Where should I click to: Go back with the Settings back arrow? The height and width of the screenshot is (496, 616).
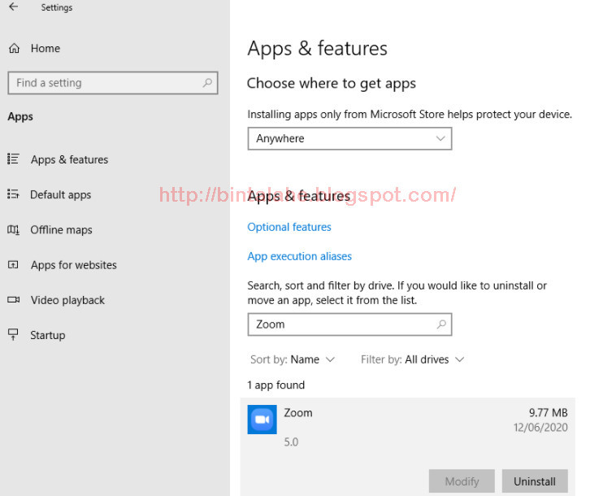13,7
